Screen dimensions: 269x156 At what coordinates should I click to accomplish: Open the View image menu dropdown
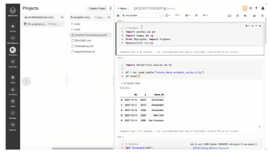click(x=187, y=15)
